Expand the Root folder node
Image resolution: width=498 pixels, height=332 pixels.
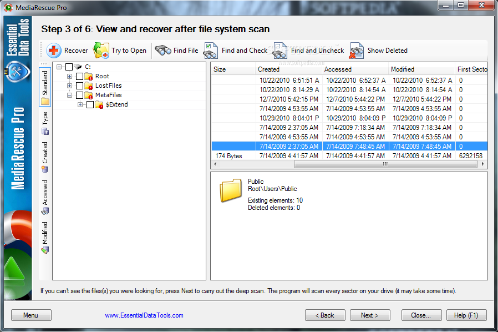(69, 76)
